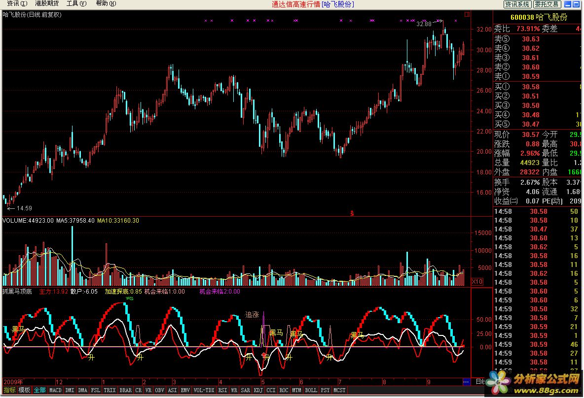
Task: Switch to the TRIX indicator
Action: point(109,390)
